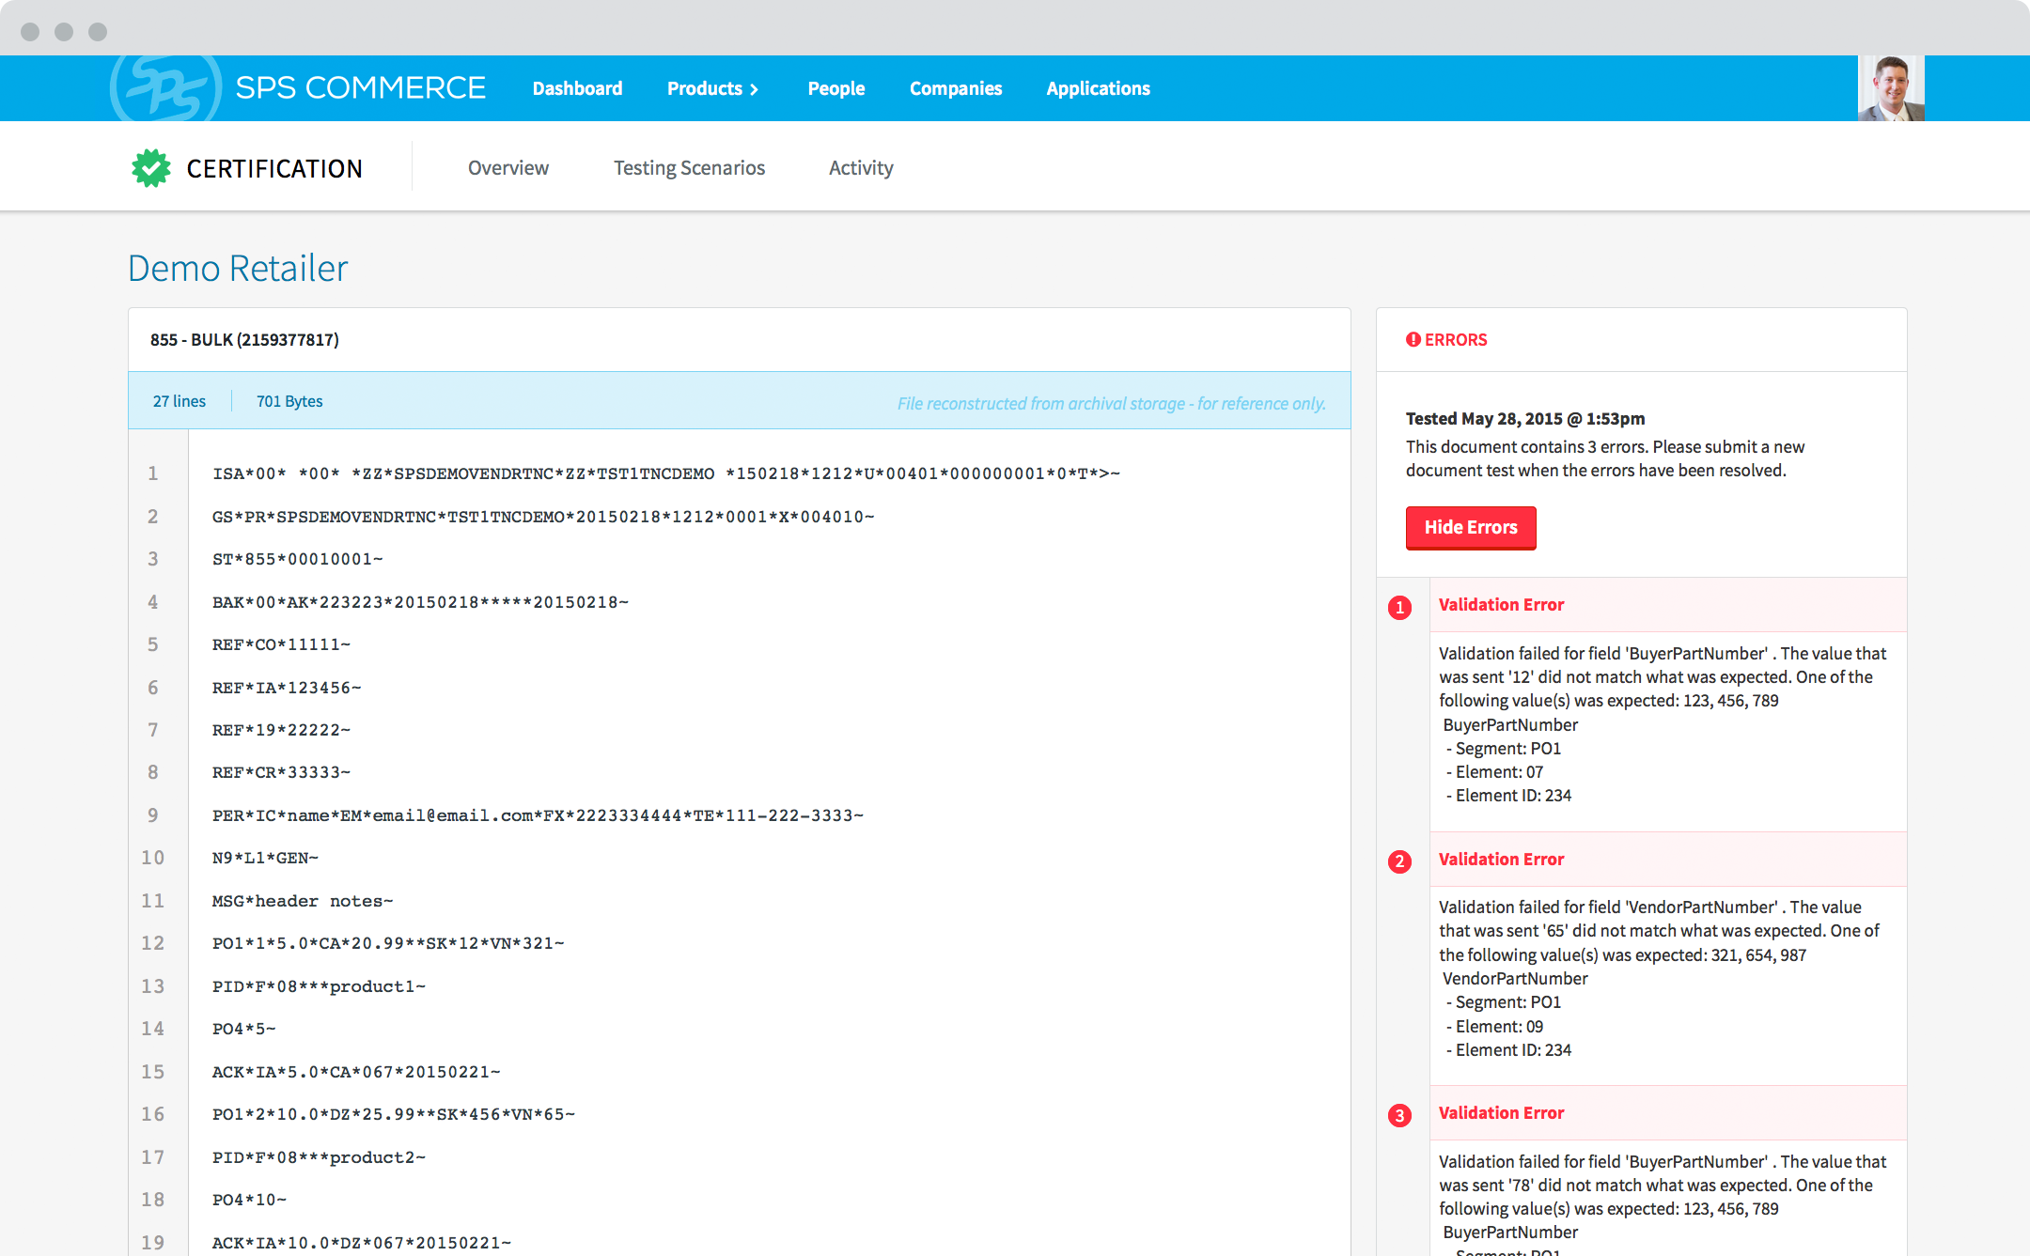The image size is (2030, 1256).
Task: Click the 'PO4*10~' line
Action: (249, 1200)
